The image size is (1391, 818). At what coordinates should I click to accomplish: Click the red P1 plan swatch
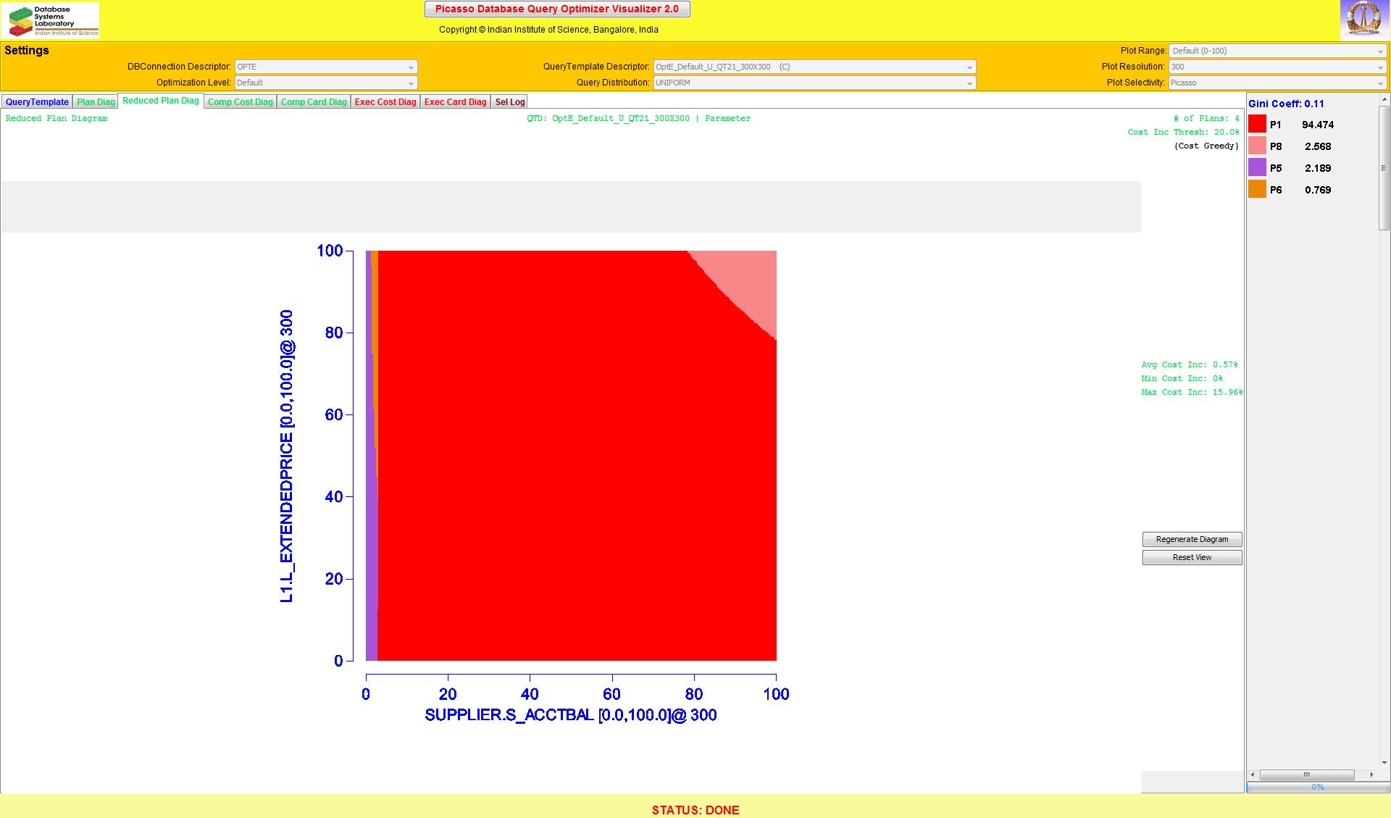[1257, 125]
